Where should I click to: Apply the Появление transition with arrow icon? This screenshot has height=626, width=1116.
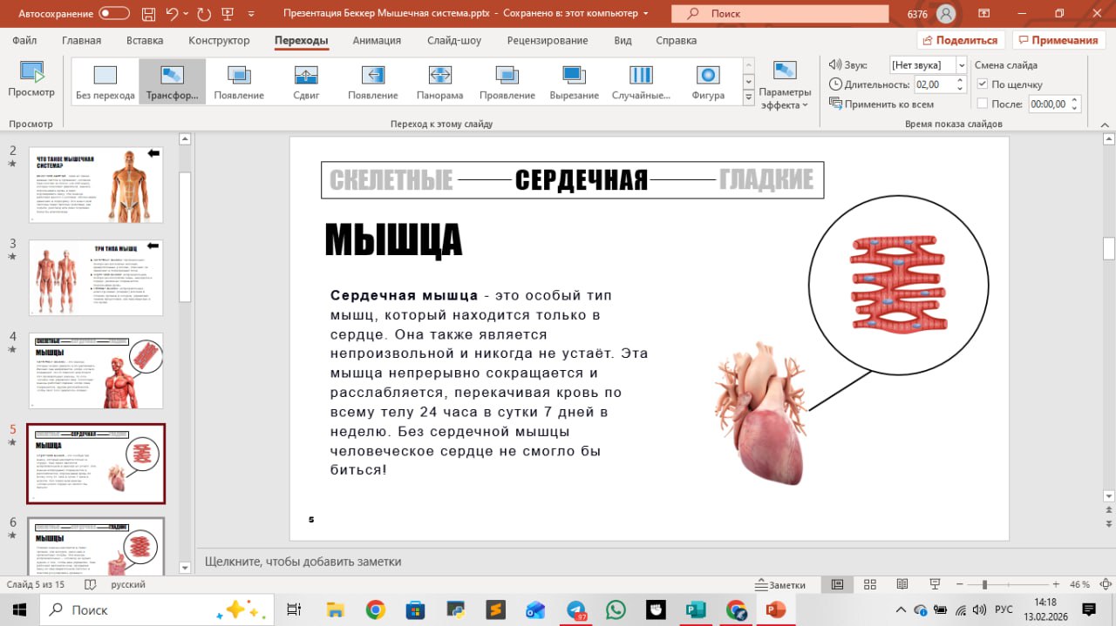(373, 82)
